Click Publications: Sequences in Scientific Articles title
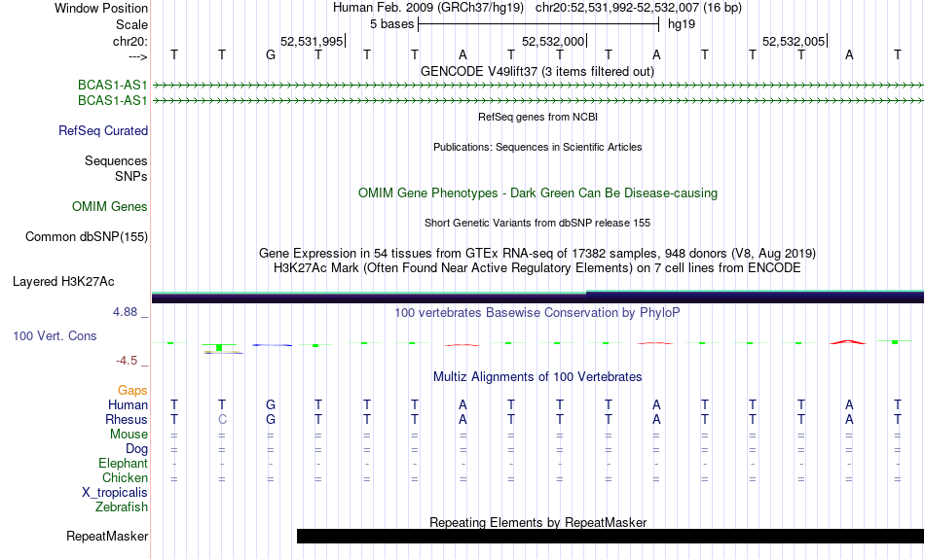The height and width of the screenshot is (559, 925). coord(537,147)
